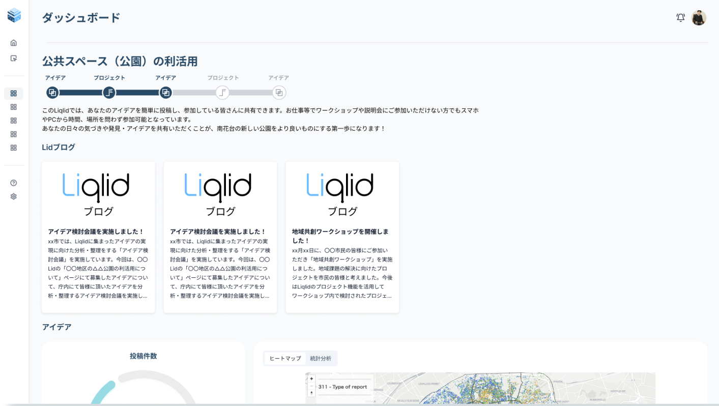Image resolution: width=719 pixels, height=406 pixels.
Task: Click the description paragraph starting with このLiqlidでは
Action: coord(261,120)
